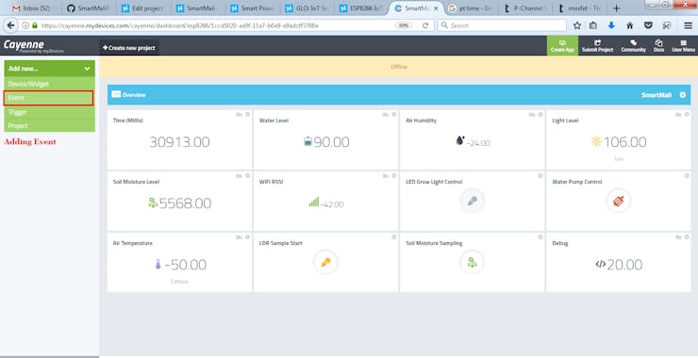Open settings gear of Air Humidity widget

click(x=540, y=114)
